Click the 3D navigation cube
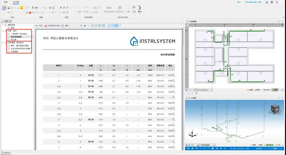Viewport: 286px width, 155px height. point(275,110)
